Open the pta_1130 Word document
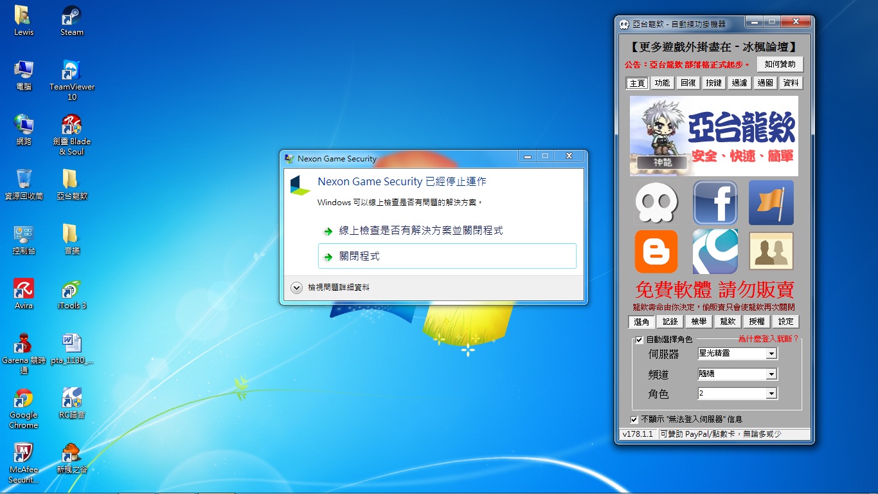Viewport: 878px width, 494px height. pyautogui.click(x=72, y=349)
